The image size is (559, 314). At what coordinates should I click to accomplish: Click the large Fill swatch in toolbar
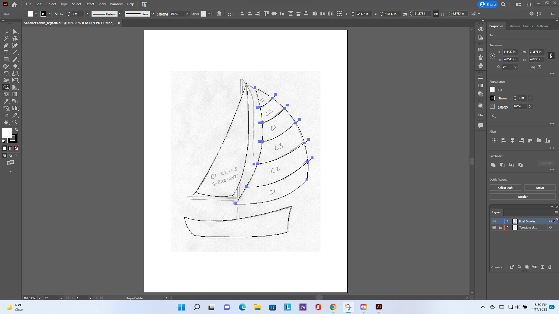tap(7, 133)
